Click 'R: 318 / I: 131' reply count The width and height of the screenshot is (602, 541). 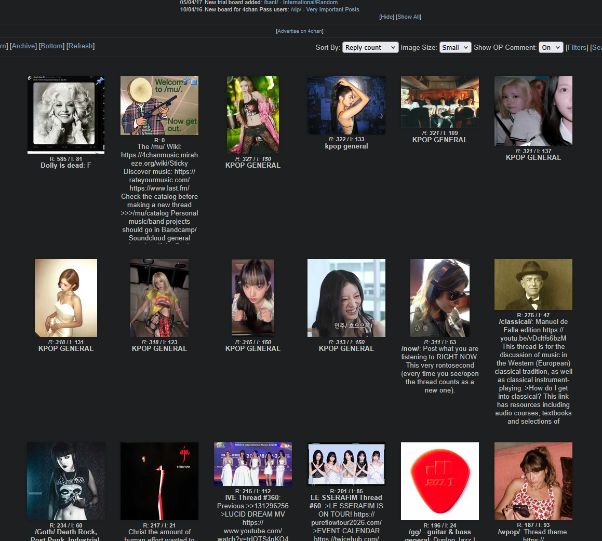point(65,342)
